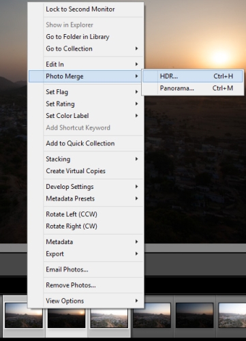Choose Rotate Left (CCW)
The height and width of the screenshot is (341, 246).
[x=86, y=214]
